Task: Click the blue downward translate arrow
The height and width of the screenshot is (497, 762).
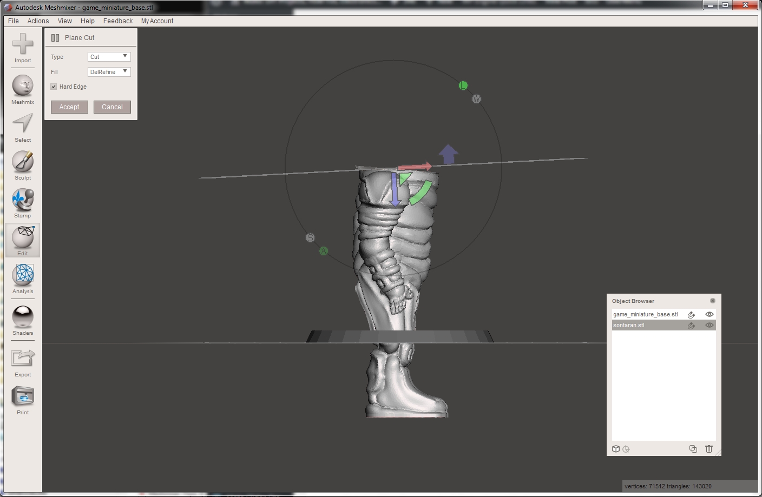Action: [395, 189]
